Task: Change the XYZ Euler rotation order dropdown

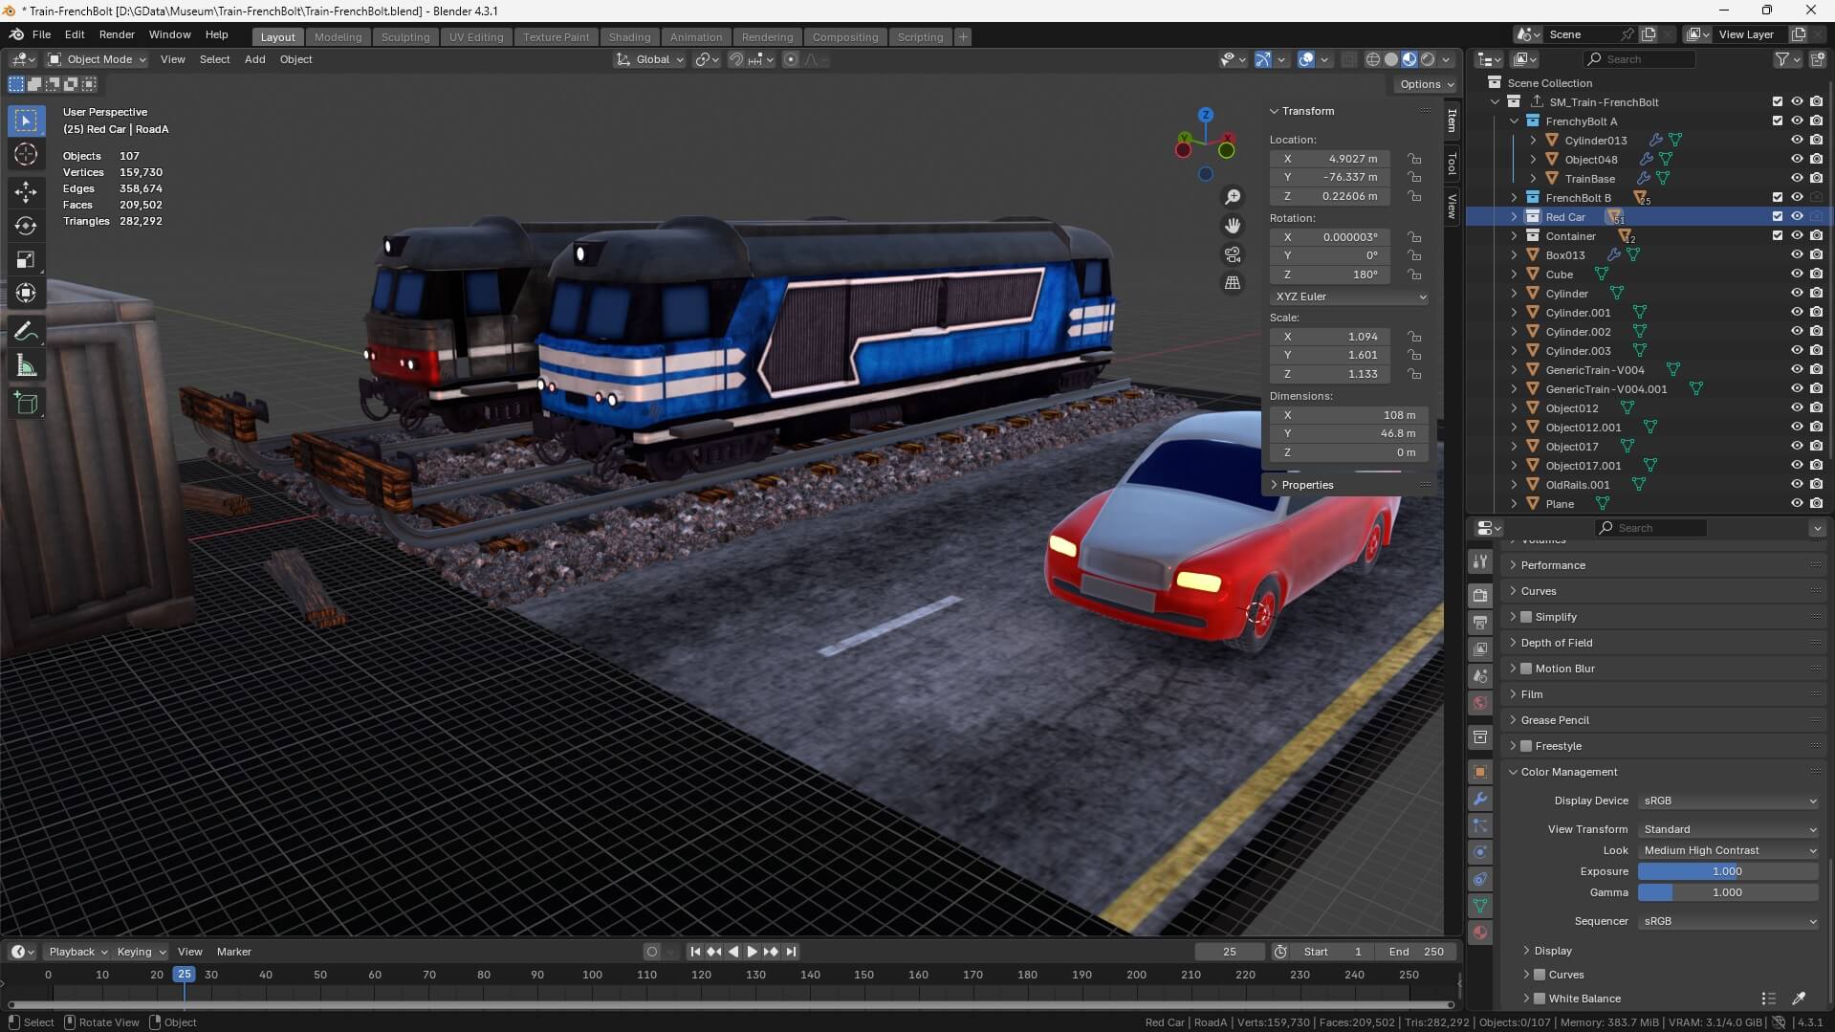Action: [x=1348, y=296]
